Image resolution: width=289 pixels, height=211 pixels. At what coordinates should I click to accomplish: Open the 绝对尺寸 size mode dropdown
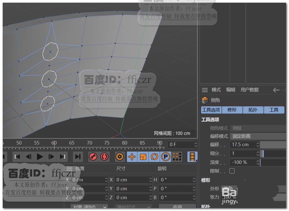133,206
